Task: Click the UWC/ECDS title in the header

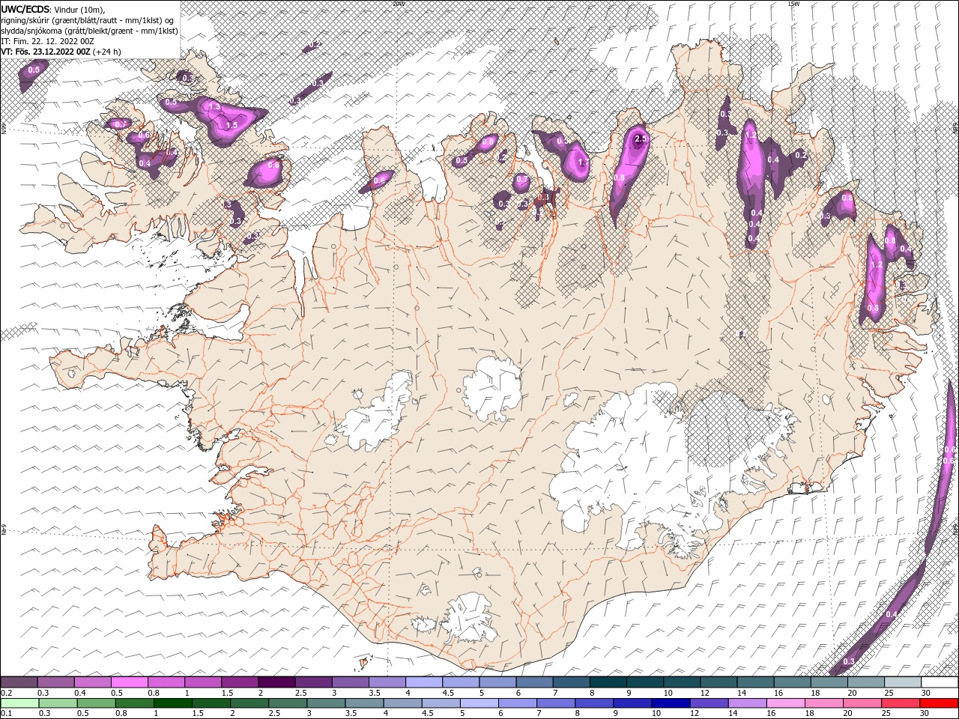Action: pos(26,8)
